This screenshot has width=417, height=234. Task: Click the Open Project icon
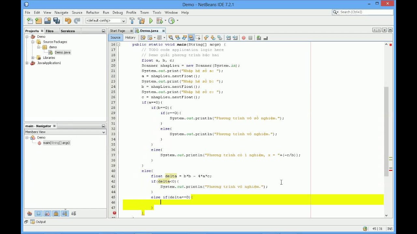coord(48,21)
